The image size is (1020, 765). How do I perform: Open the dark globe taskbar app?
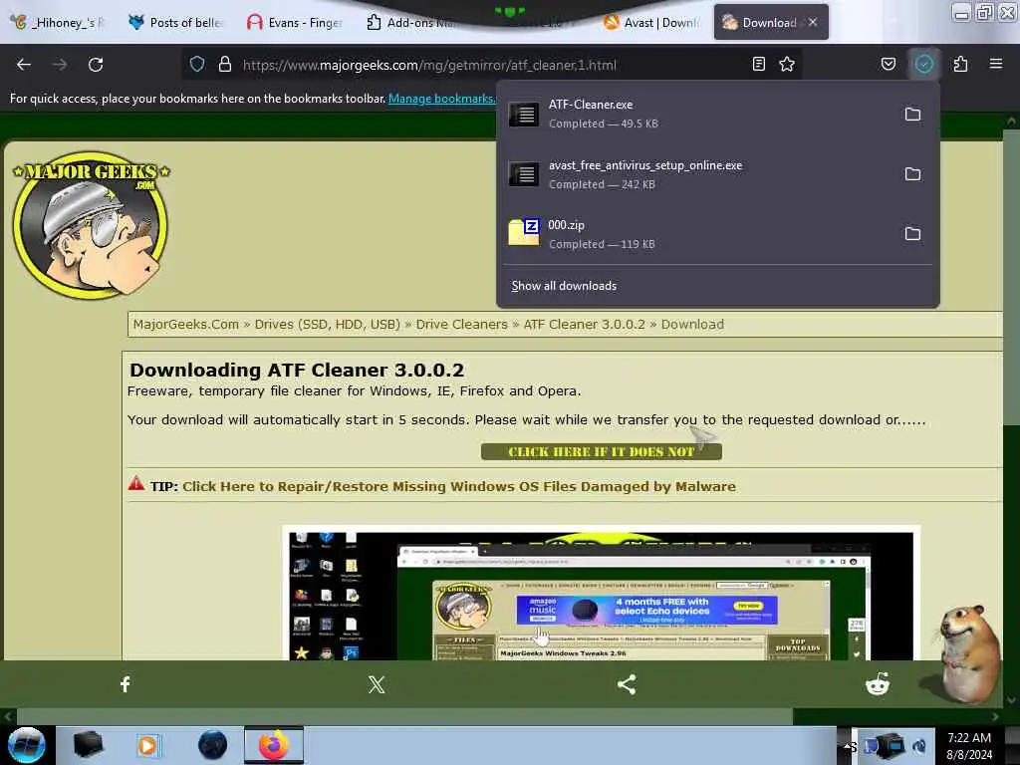coord(213,745)
